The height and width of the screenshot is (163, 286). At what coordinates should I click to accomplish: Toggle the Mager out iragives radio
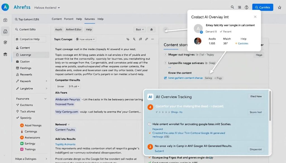tap(165, 55)
